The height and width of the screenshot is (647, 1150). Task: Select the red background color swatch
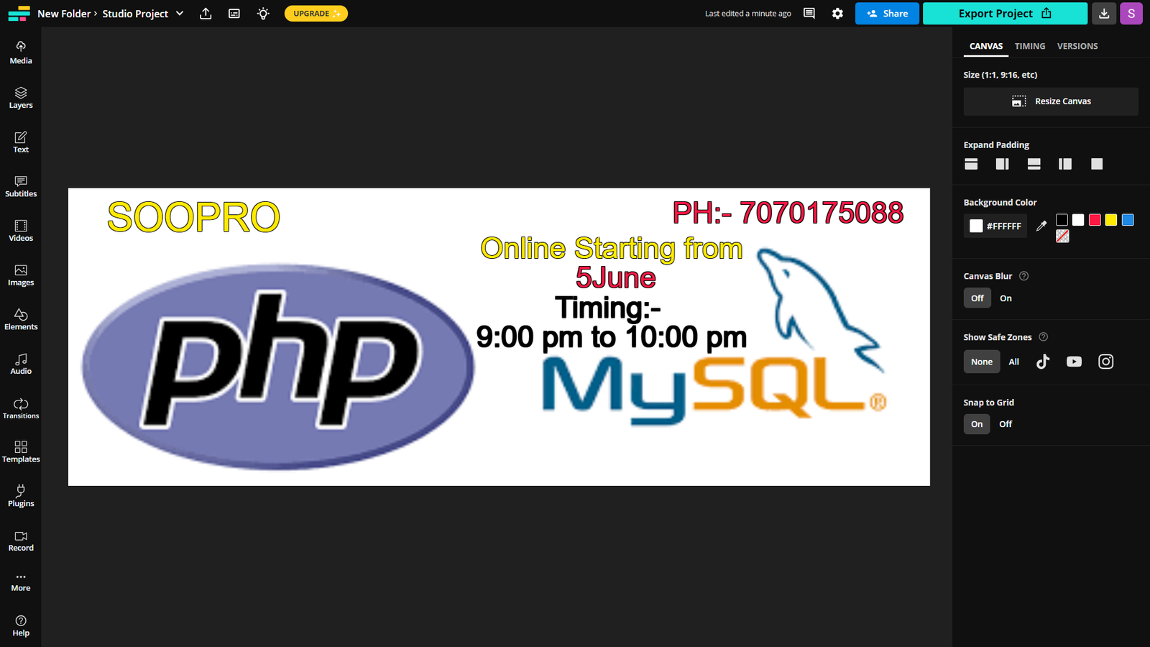point(1095,220)
